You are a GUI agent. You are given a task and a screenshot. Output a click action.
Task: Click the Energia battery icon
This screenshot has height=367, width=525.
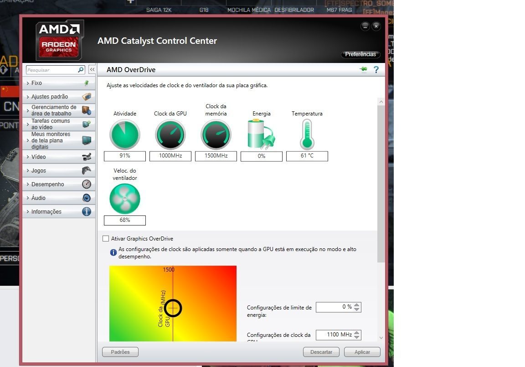pyautogui.click(x=261, y=135)
